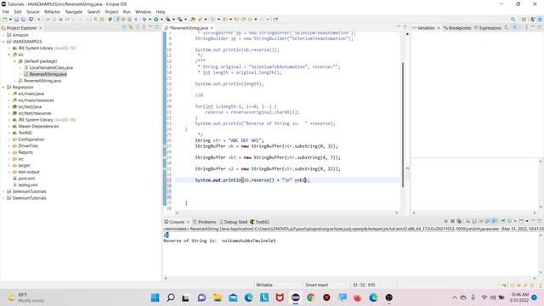Click the 'Writable' status bar entry
This screenshot has height=306, width=544.
(264, 285)
